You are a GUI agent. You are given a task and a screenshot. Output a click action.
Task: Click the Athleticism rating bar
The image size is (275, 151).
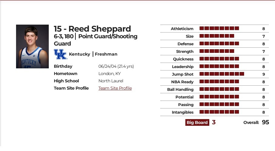[x=219, y=29]
